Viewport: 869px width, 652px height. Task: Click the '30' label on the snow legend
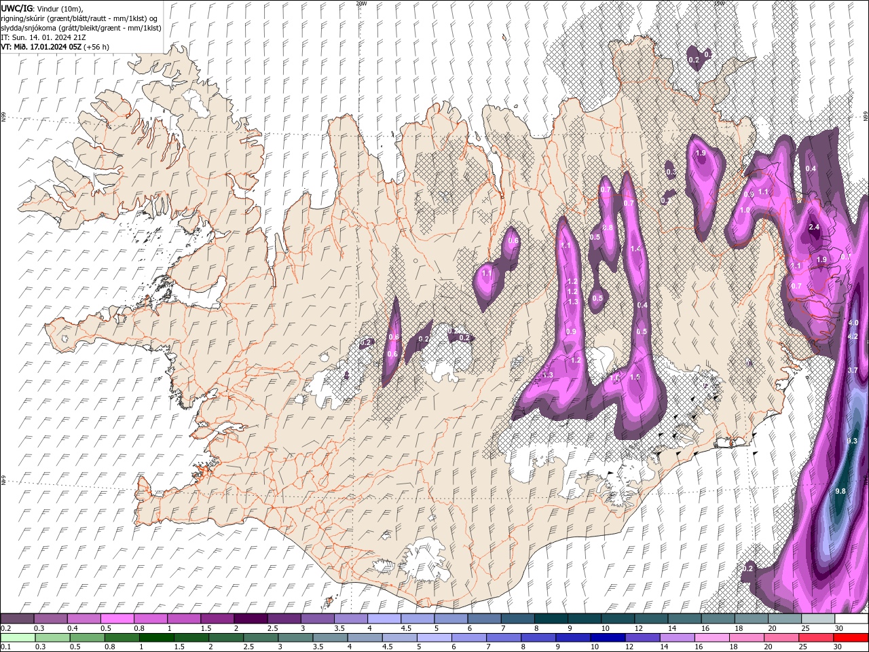(839, 628)
